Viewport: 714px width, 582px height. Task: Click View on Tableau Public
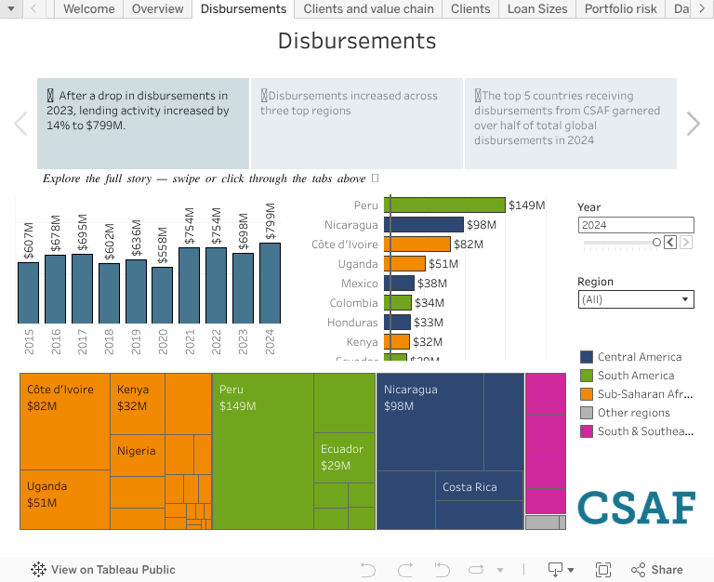coord(103,570)
